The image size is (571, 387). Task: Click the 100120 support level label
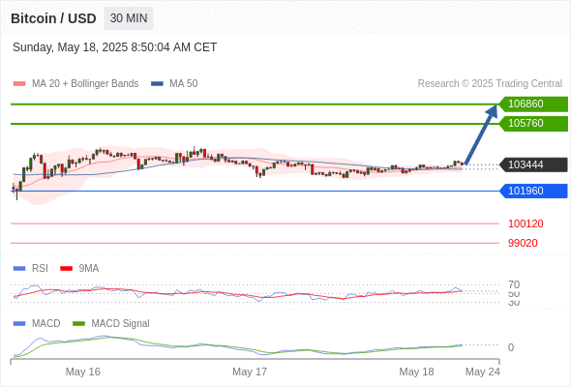(x=526, y=223)
